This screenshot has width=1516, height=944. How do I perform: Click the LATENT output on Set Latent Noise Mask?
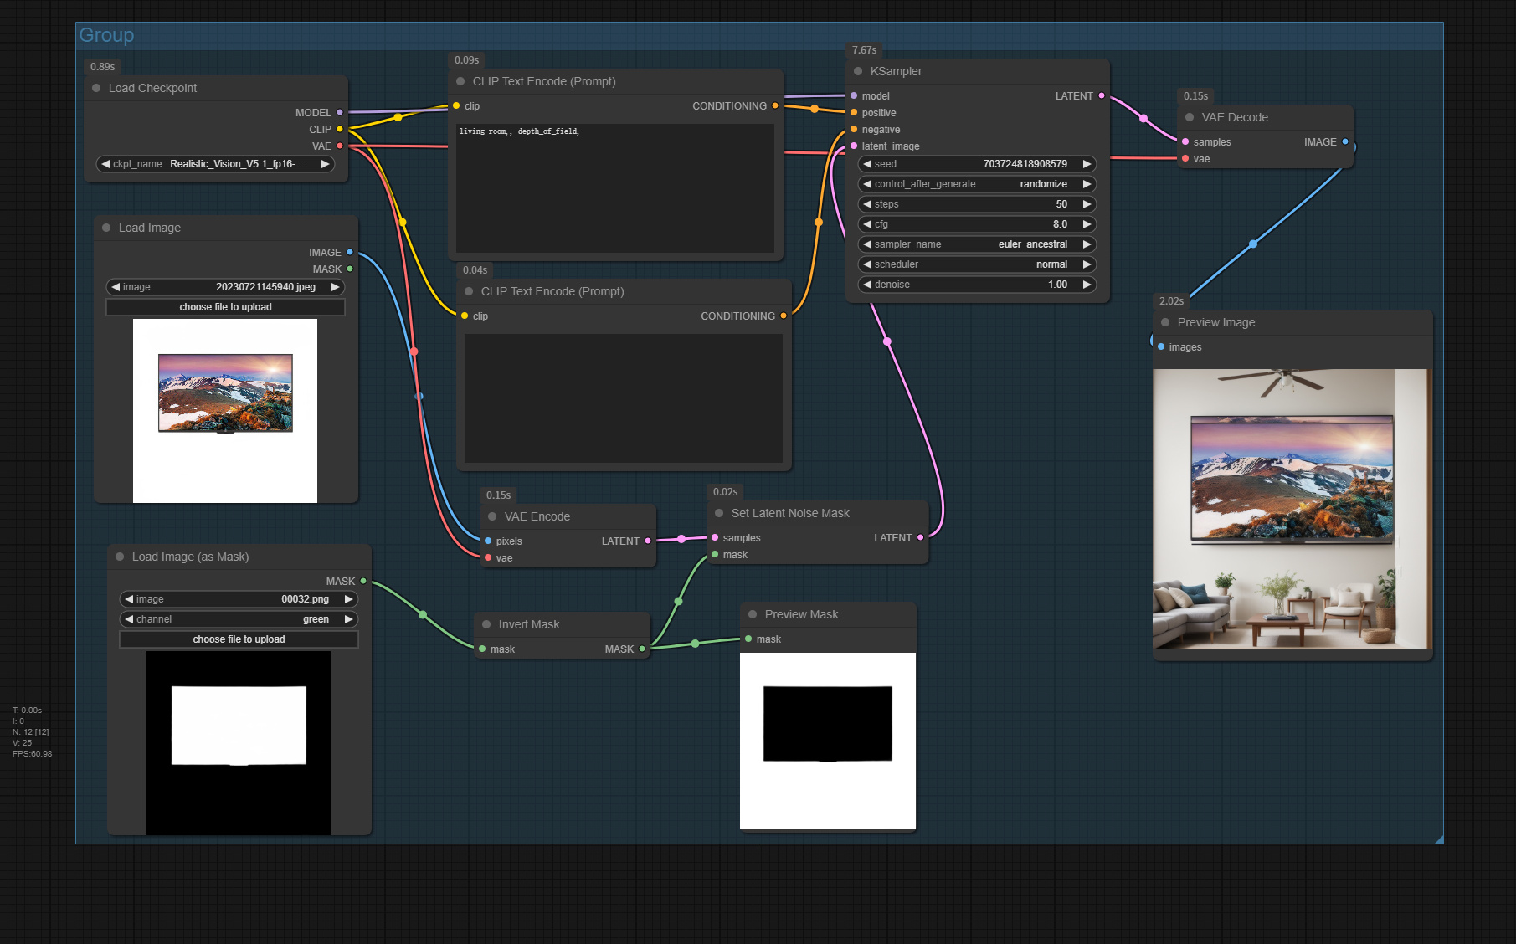click(921, 537)
